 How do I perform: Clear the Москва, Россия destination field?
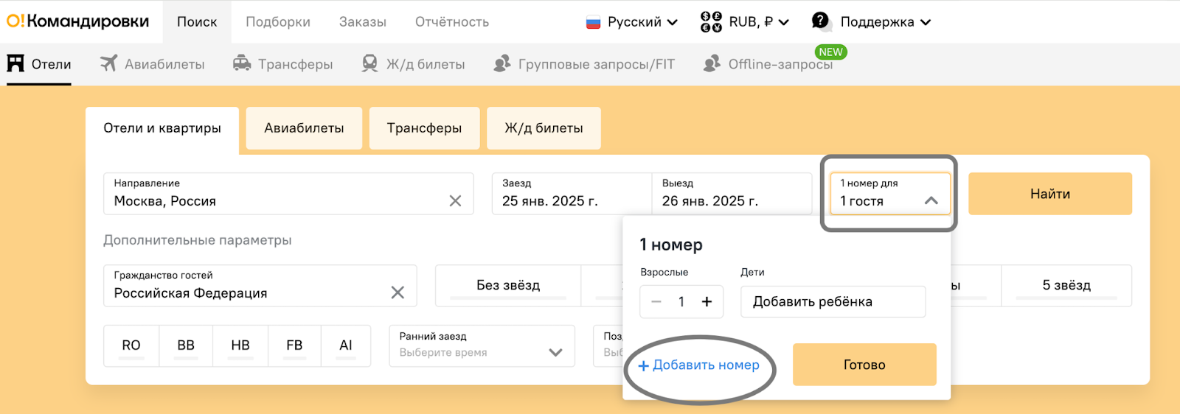pyautogui.click(x=455, y=201)
